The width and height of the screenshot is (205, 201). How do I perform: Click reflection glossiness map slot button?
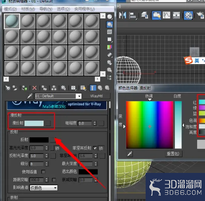[53, 156]
